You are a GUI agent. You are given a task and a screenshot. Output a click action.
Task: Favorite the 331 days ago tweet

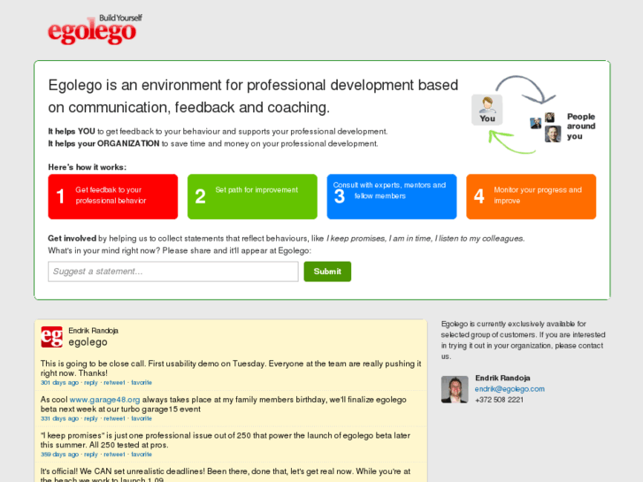coord(142,419)
